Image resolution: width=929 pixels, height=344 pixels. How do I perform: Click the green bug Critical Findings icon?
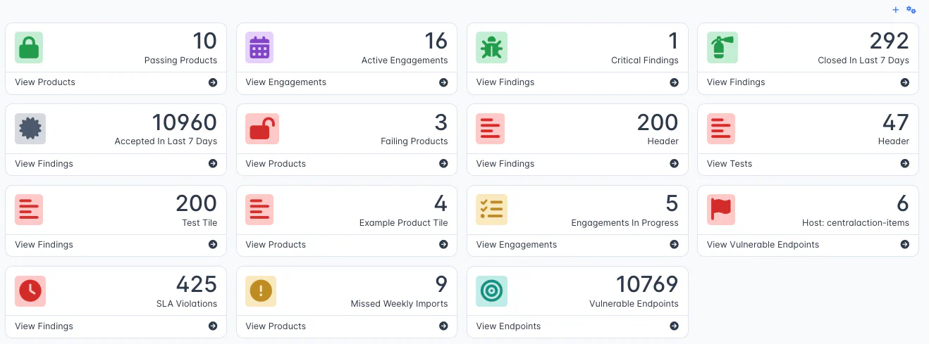[491, 47]
